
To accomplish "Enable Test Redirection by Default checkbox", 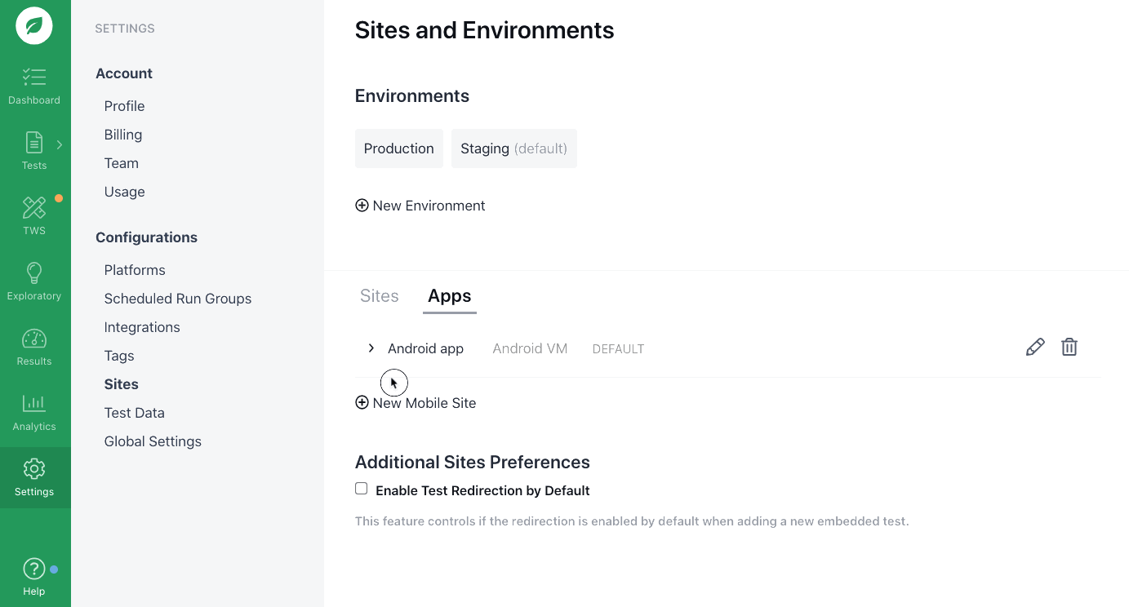I will point(362,489).
